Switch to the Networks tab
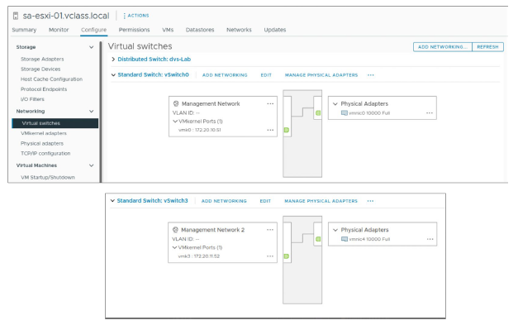Screen dimensions: 518x325 [x=239, y=30]
